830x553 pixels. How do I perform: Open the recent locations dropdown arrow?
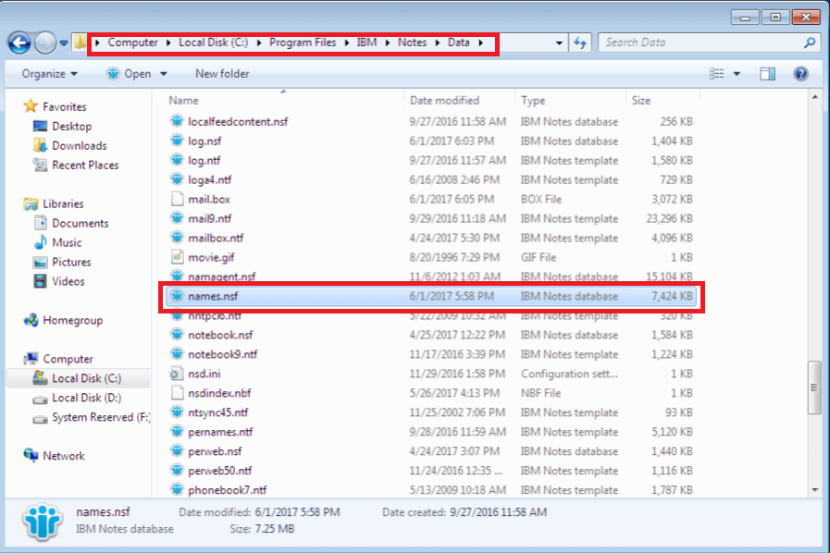tap(64, 43)
